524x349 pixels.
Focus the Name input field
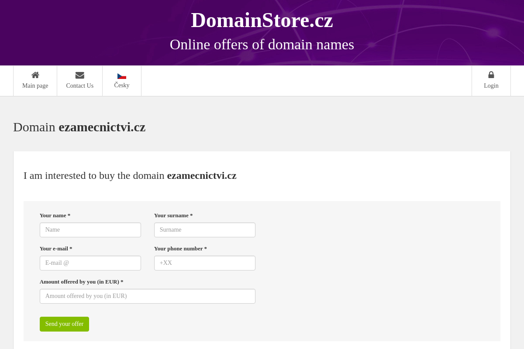tap(90, 229)
